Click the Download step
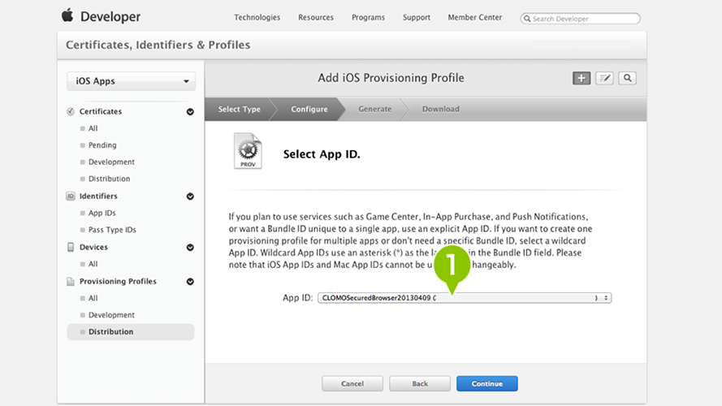The height and width of the screenshot is (406, 722). pos(441,109)
